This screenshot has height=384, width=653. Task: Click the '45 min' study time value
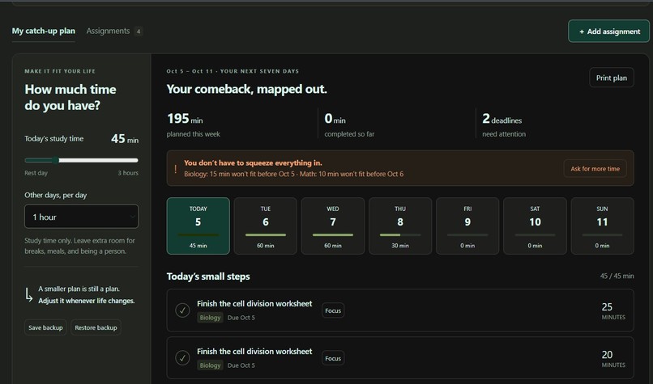tap(125, 139)
